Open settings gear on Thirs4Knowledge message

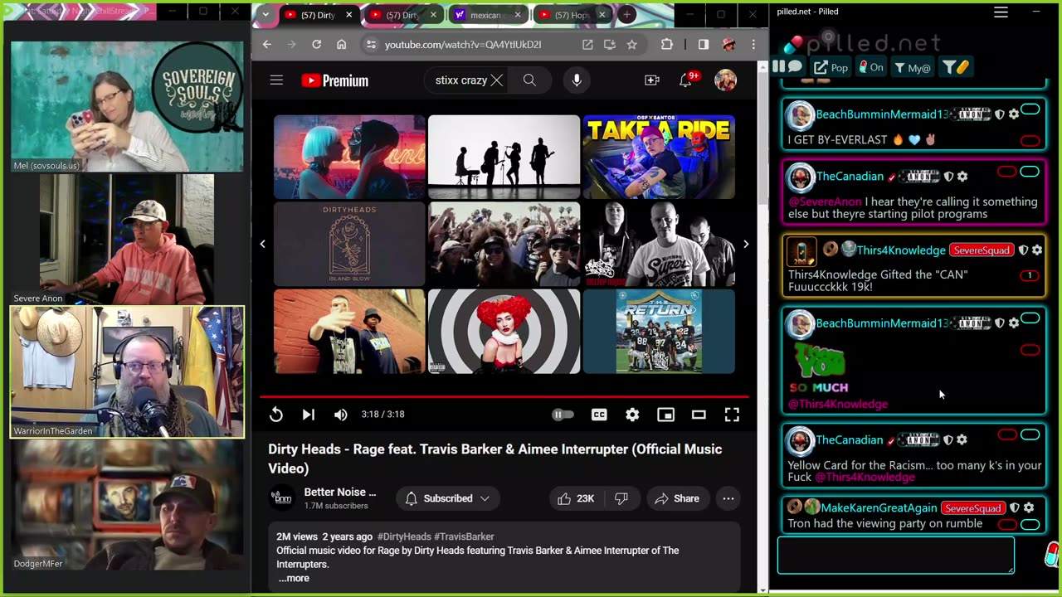(1037, 250)
